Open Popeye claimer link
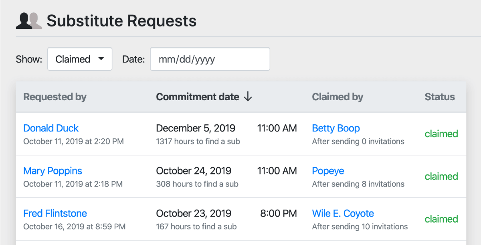This screenshot has width=481, height=245. click(328, 171)
